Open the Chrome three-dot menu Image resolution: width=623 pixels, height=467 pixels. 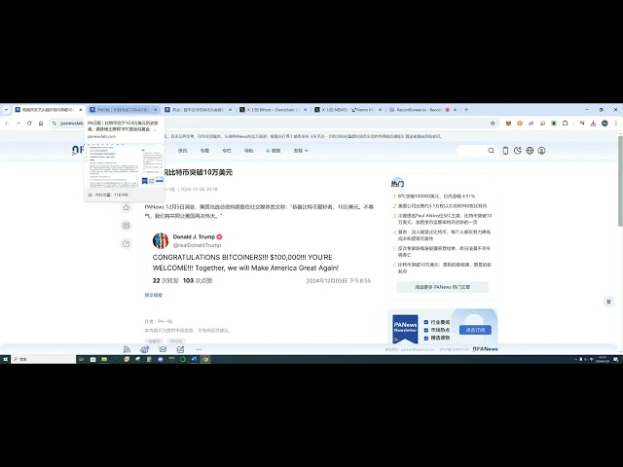point(616,124)
